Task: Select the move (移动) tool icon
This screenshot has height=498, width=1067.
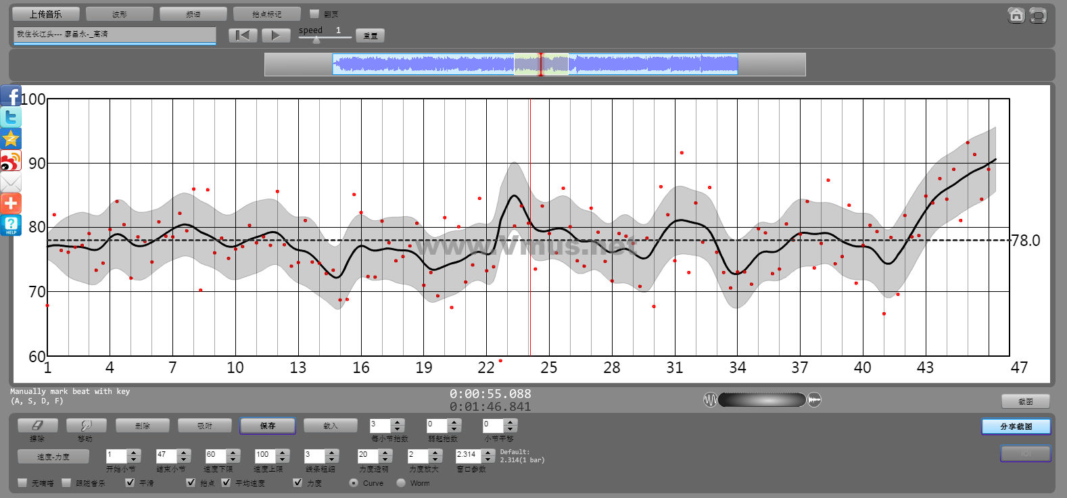Action: tap(86, 426)
